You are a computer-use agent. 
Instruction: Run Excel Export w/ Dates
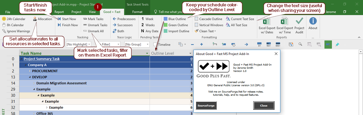click(267, 25)
